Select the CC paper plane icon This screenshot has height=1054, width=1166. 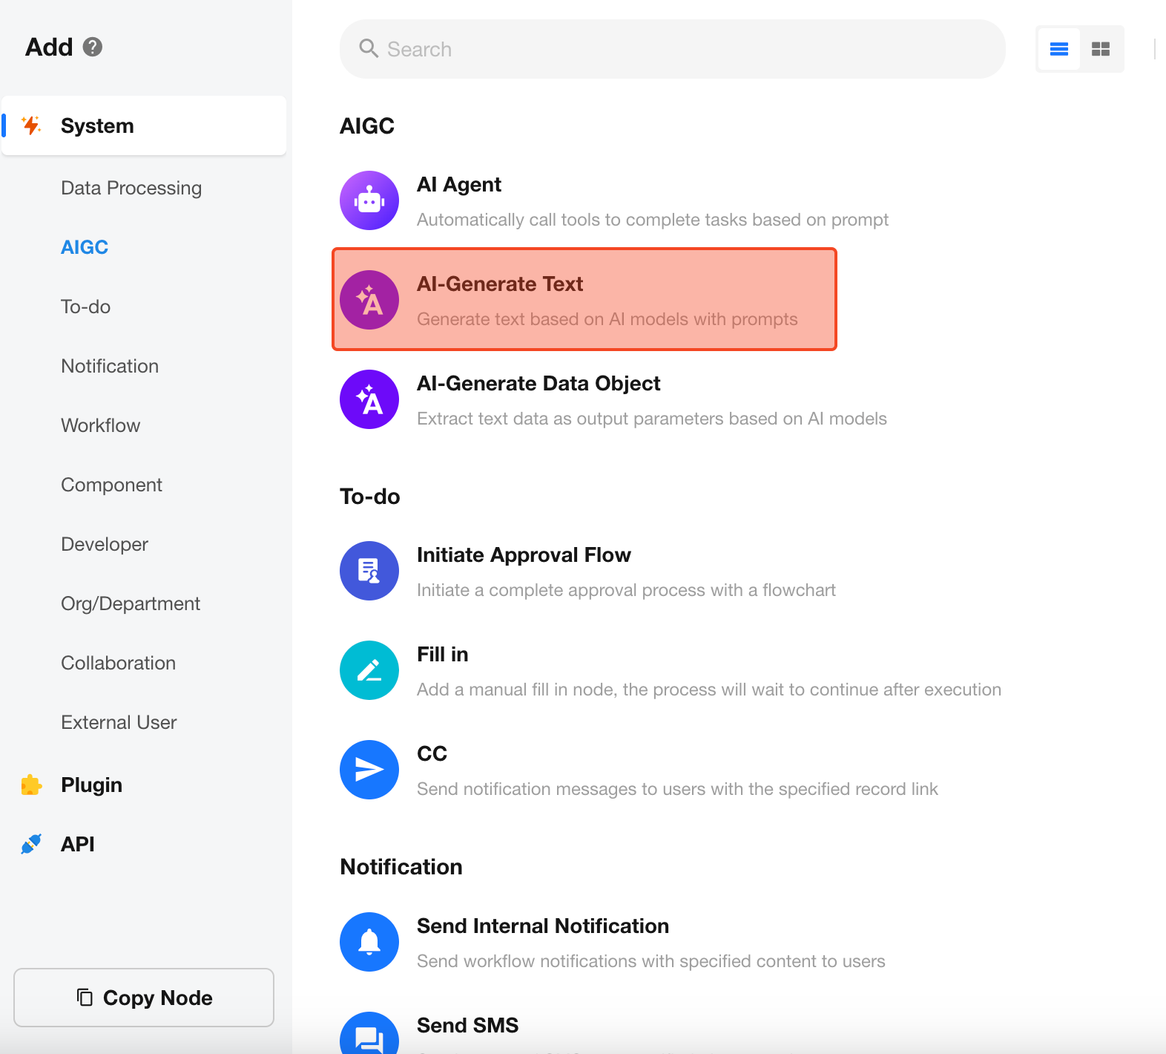[369, 770]
